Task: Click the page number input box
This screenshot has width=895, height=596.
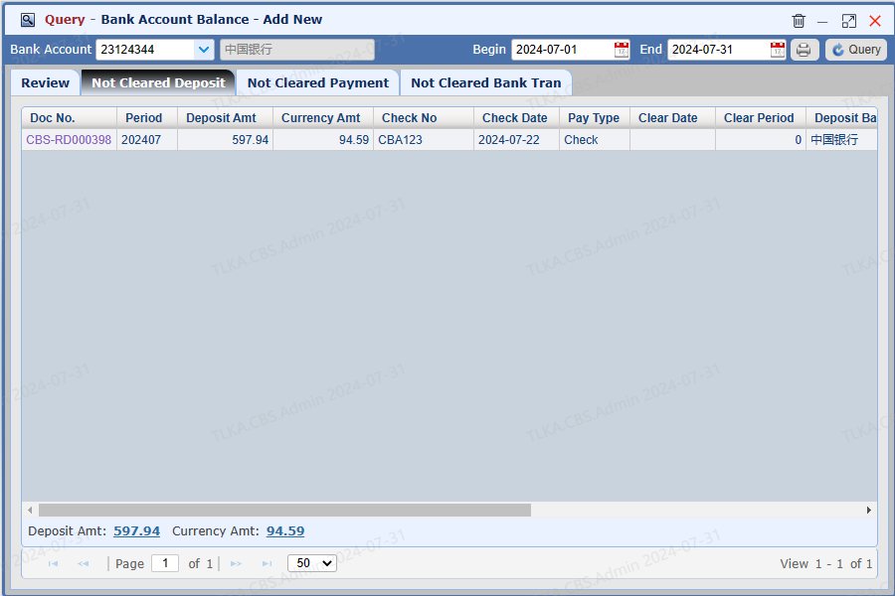Action: [x=165, y=563]
